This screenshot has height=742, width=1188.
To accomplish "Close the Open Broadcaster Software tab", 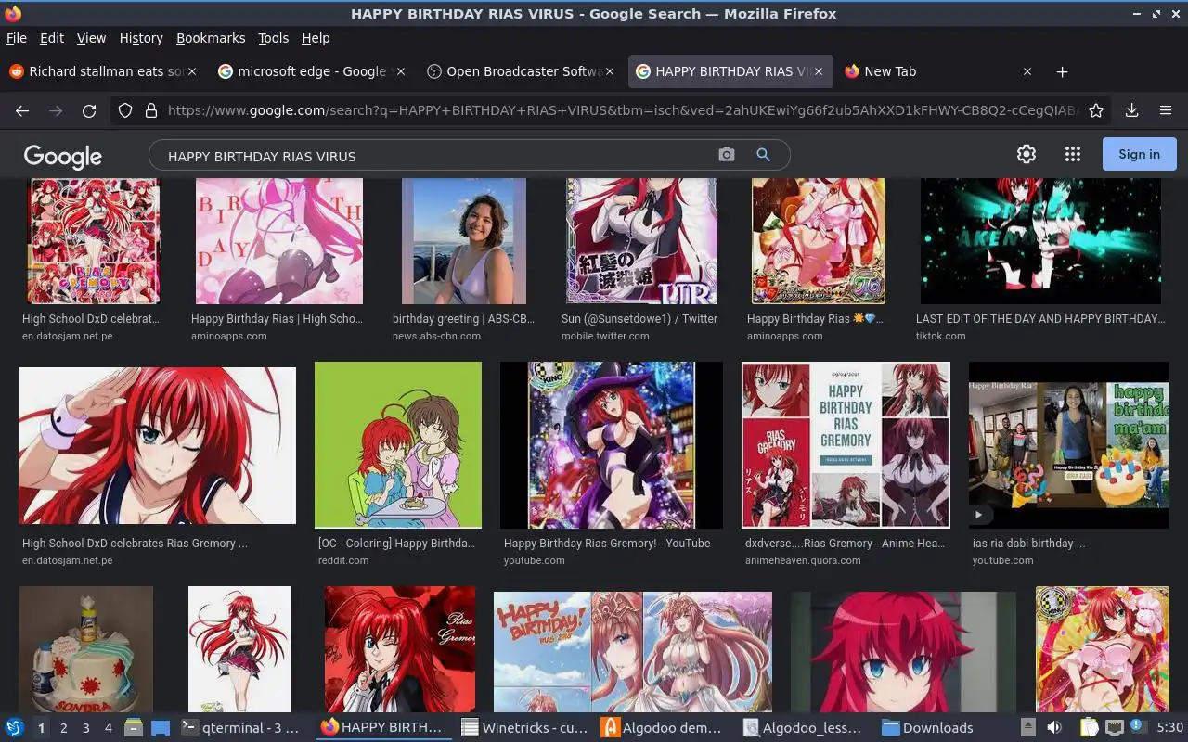I will click(609, 71).
